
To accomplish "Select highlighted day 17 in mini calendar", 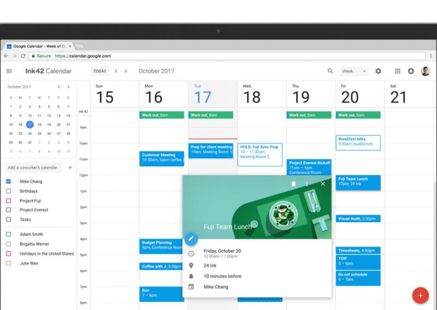I will click(x=30, y=124).
